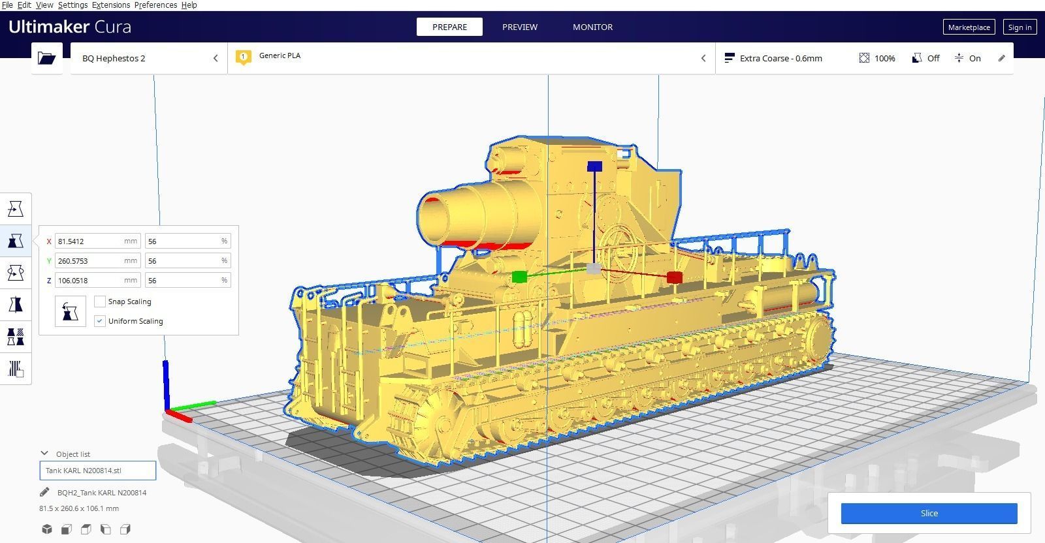Screen dimensions: 1045x543
Task: Open the Settings menu
Action: pos(72,5)
